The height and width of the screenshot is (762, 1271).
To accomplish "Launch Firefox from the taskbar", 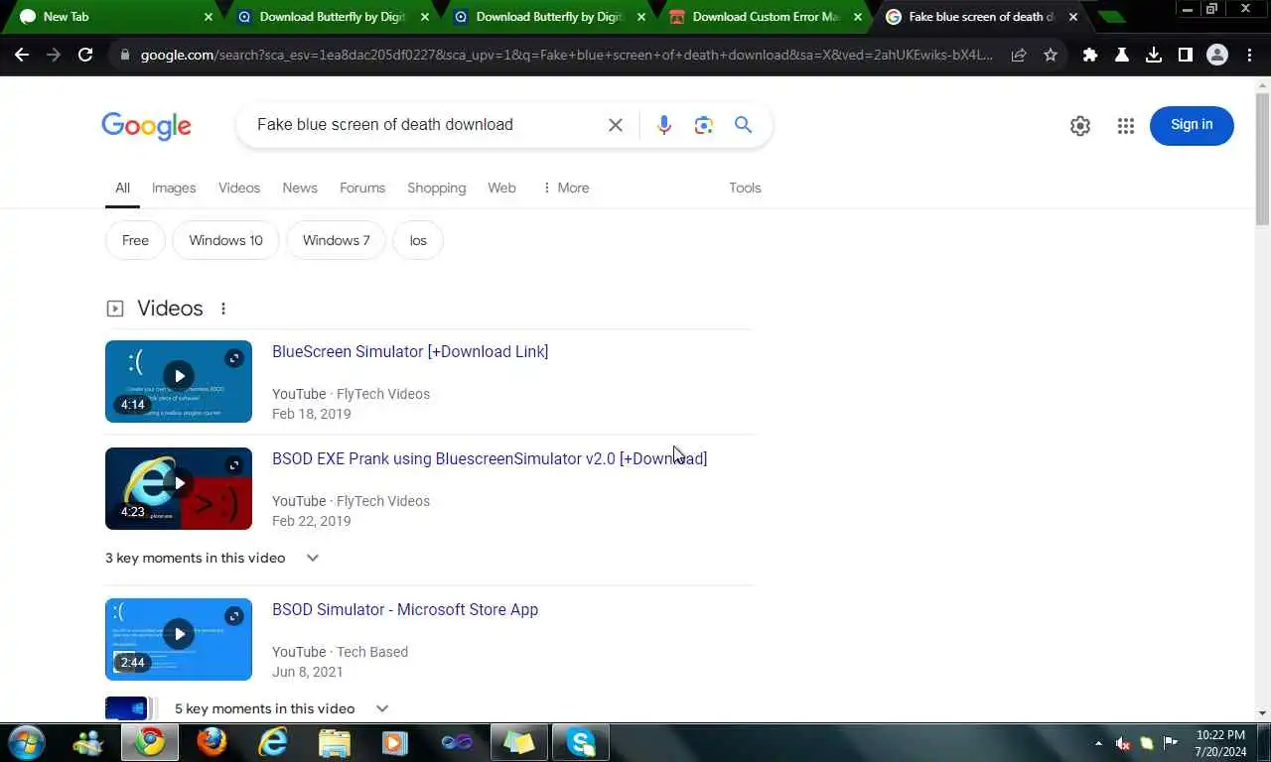I will click(x=212, y=742).
